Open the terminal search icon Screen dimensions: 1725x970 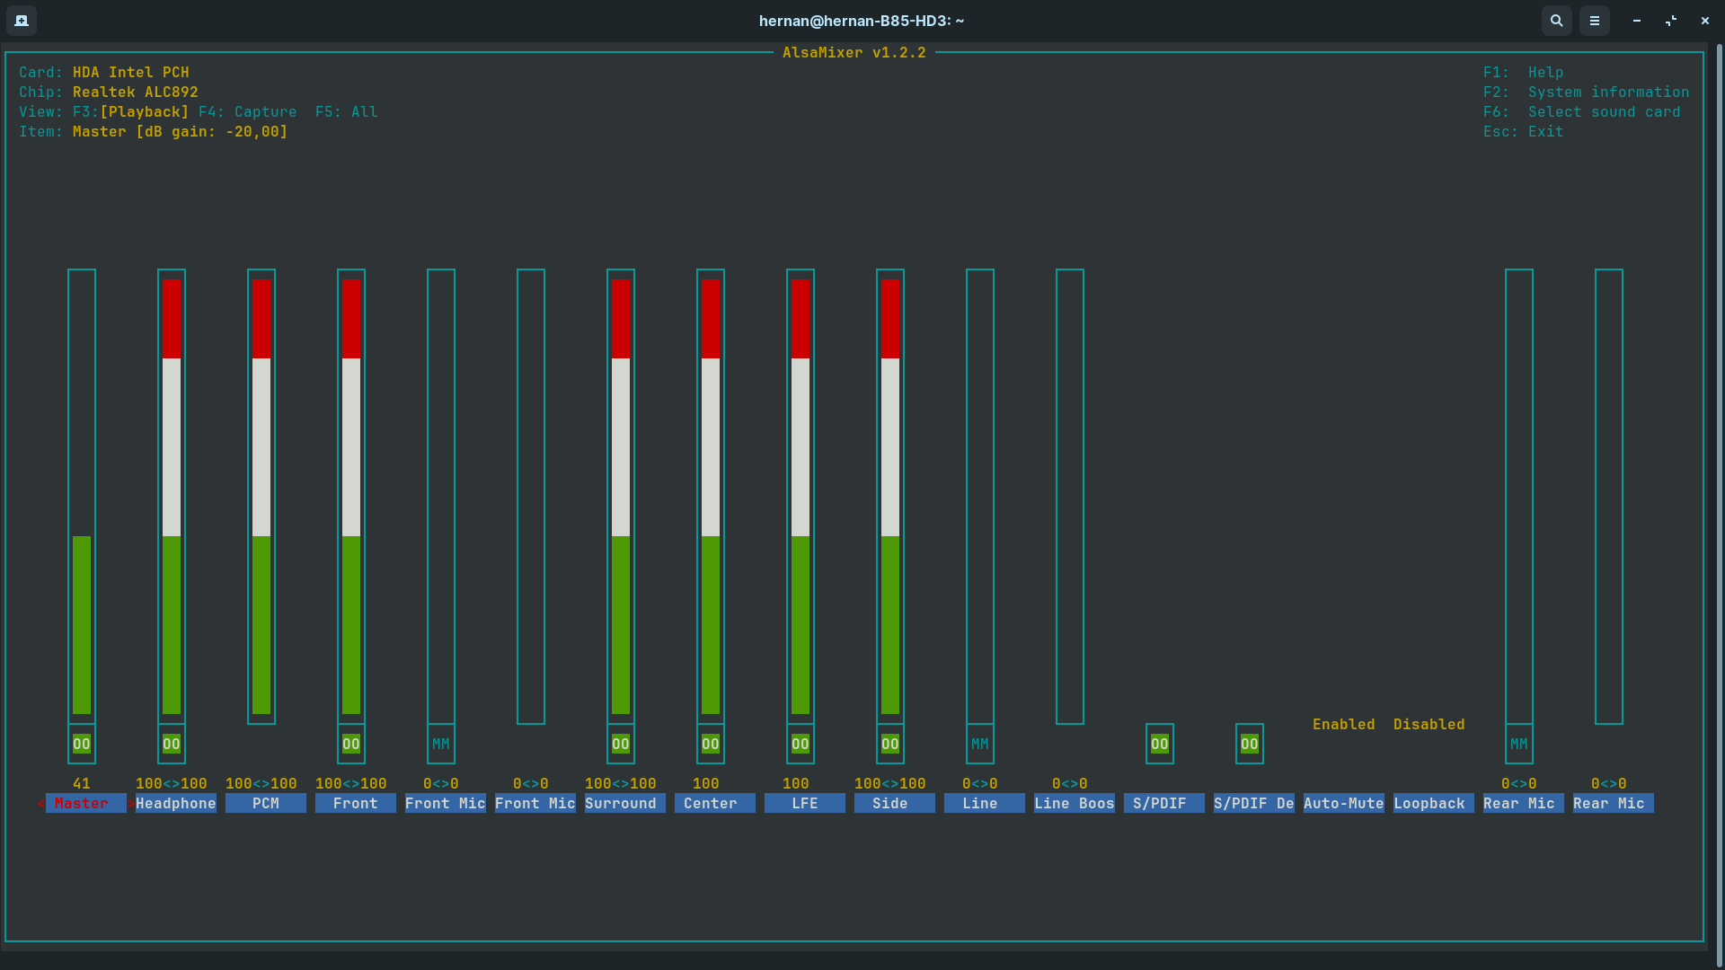tap(1557, 20)
